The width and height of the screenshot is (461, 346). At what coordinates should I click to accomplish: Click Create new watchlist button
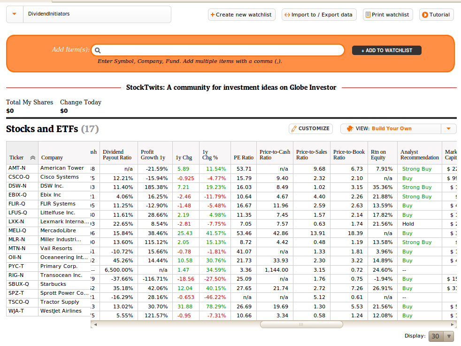coord(242,15)
